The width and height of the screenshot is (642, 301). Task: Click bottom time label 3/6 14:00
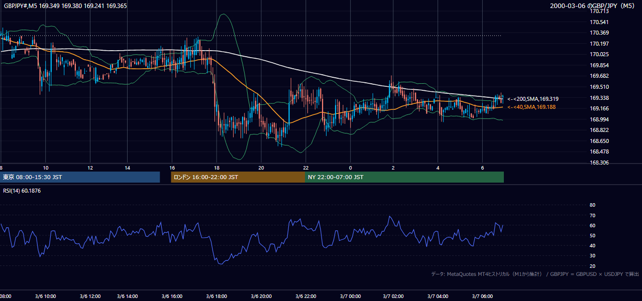(127, 296)
